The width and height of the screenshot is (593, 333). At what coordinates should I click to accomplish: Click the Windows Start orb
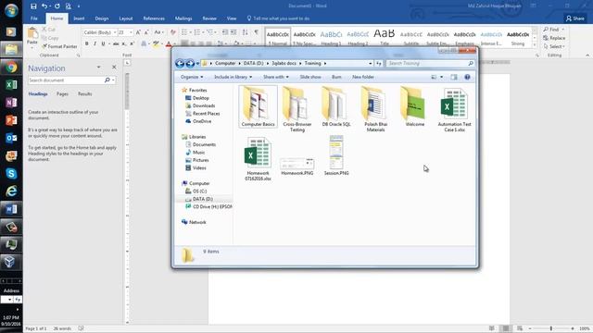(x=11, y=10)
